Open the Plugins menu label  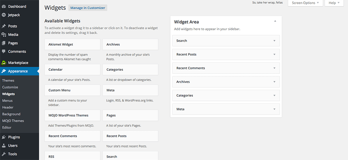coord(14,137)
